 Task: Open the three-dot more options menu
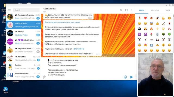point(132,10)
